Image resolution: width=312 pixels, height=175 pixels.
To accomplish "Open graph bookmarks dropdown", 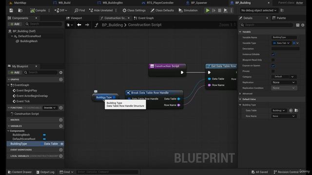I will [70, 25].
